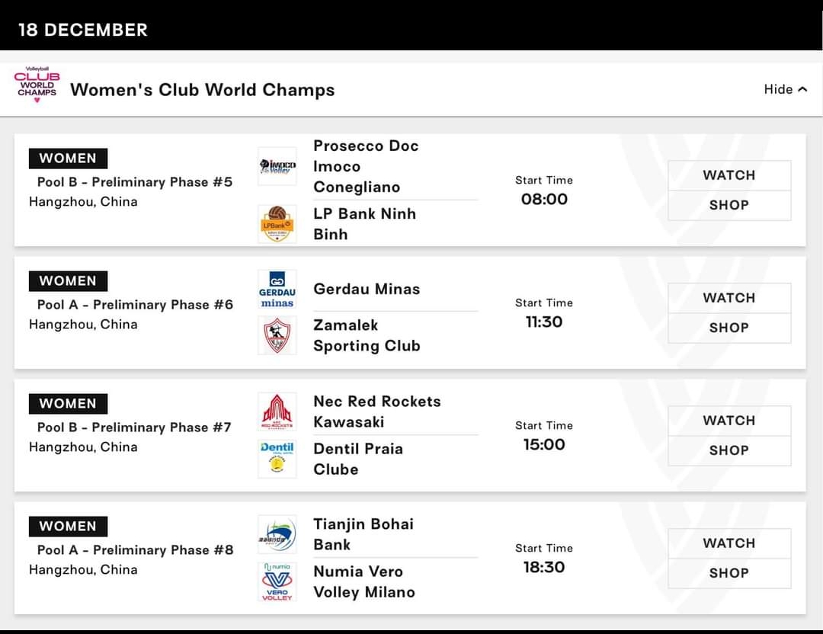Open Prosecco Doc Imoco Conegliano team name

point(366,166)
